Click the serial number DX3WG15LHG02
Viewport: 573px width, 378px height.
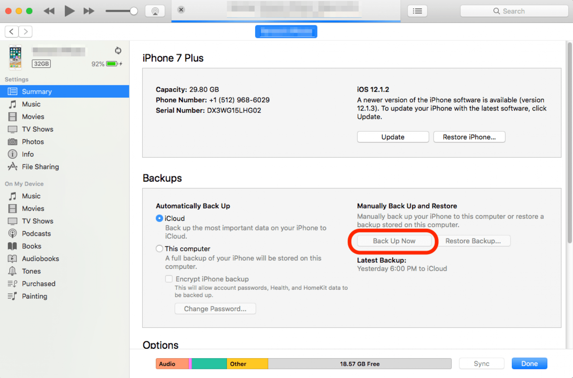(234, 111)
